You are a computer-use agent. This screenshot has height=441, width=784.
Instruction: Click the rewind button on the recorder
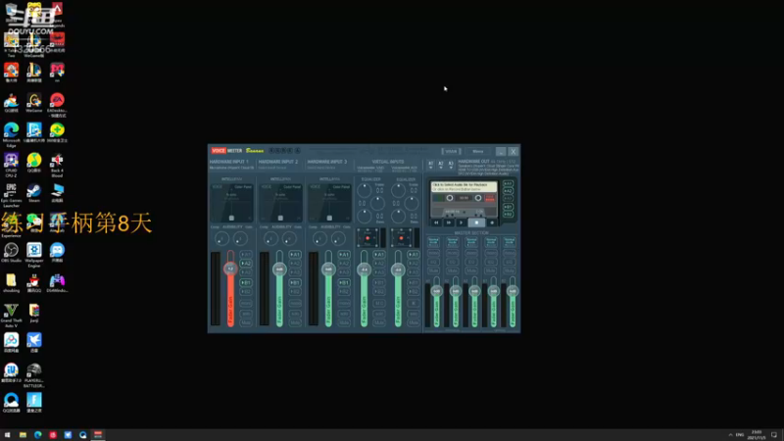[436, 222]
